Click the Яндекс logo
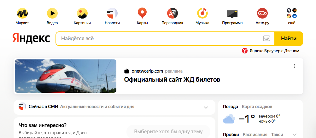Viewport: 316px width, 138px height. click(31, 38)
